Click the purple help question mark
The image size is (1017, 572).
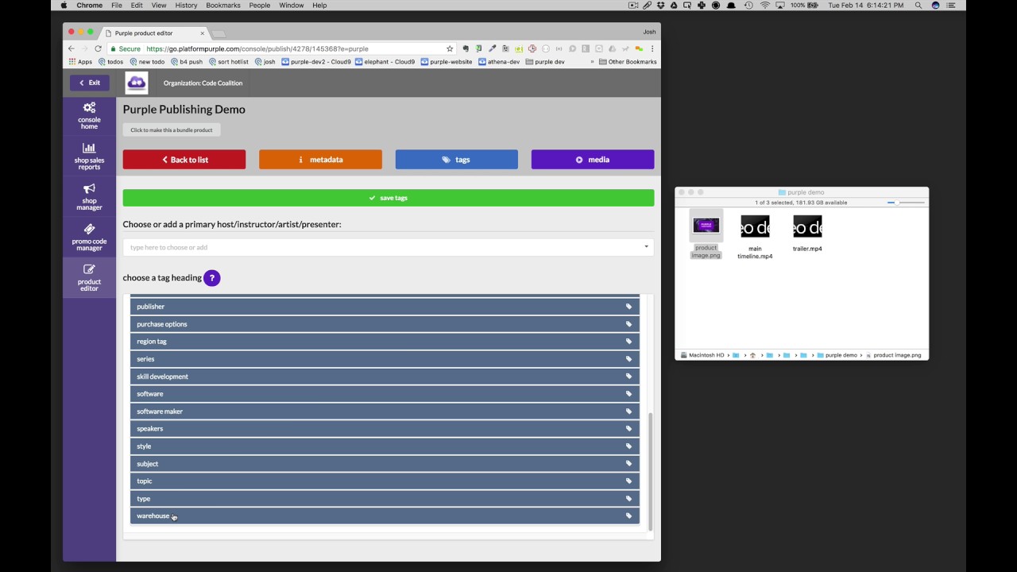211,278
